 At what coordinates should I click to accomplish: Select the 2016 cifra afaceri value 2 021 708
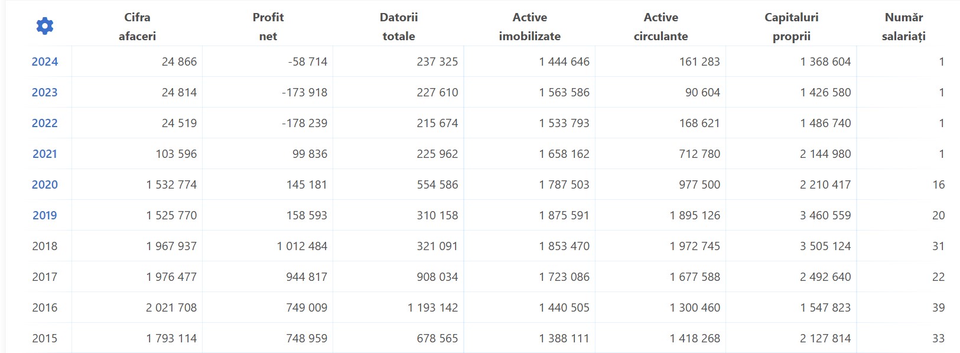coord(171,307)
